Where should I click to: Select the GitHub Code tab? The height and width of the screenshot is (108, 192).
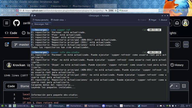(11, 33)
